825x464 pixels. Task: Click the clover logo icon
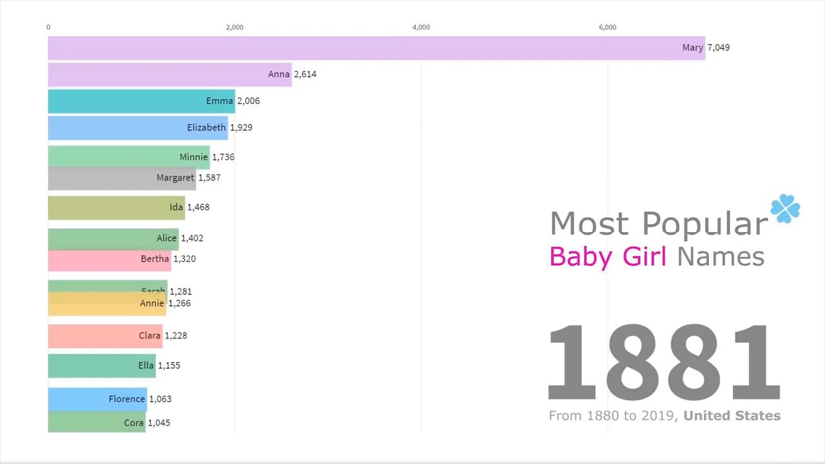(x=785, y=209)
